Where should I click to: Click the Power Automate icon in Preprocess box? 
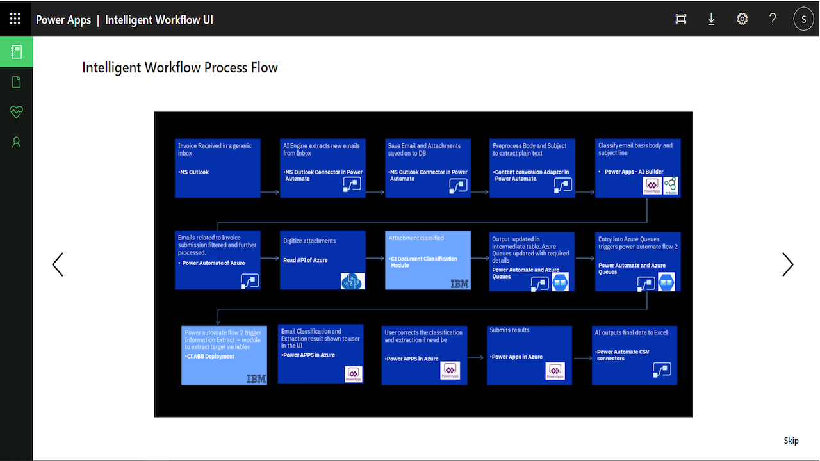562,186
